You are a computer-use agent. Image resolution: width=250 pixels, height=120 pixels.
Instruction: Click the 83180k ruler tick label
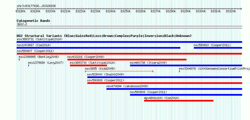coord(20,11)
